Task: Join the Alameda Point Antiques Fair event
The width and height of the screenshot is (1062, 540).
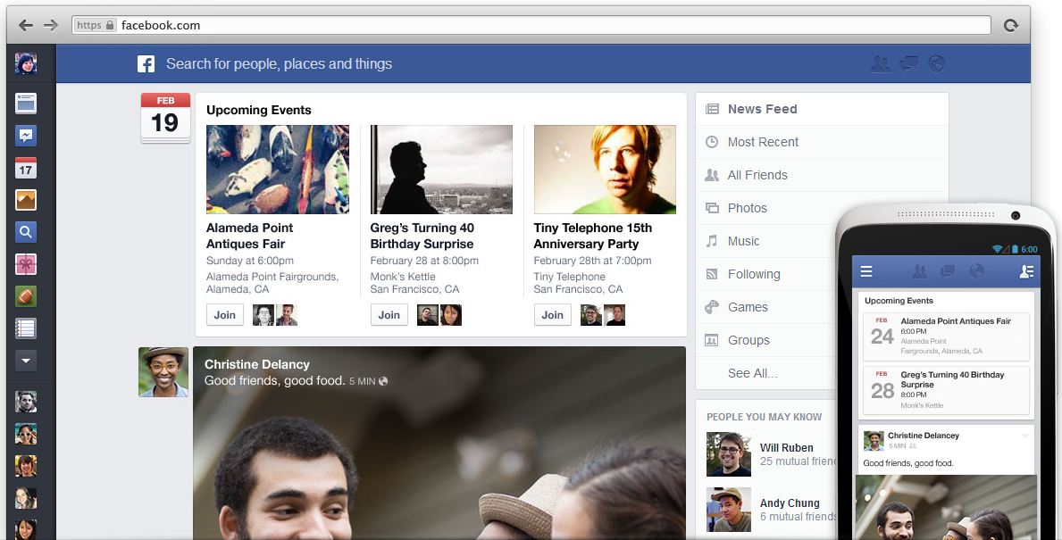Action: coord(225,315)
